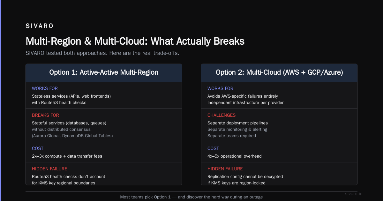
Task: Click '4x–5x operational overhead' text
Action: [x=235, y=156]
